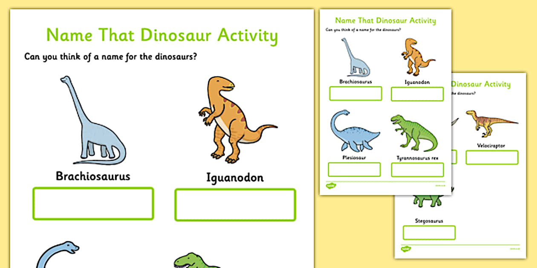
Task: Click the name box under Iguanodon on main page
Action: (235, 205)
